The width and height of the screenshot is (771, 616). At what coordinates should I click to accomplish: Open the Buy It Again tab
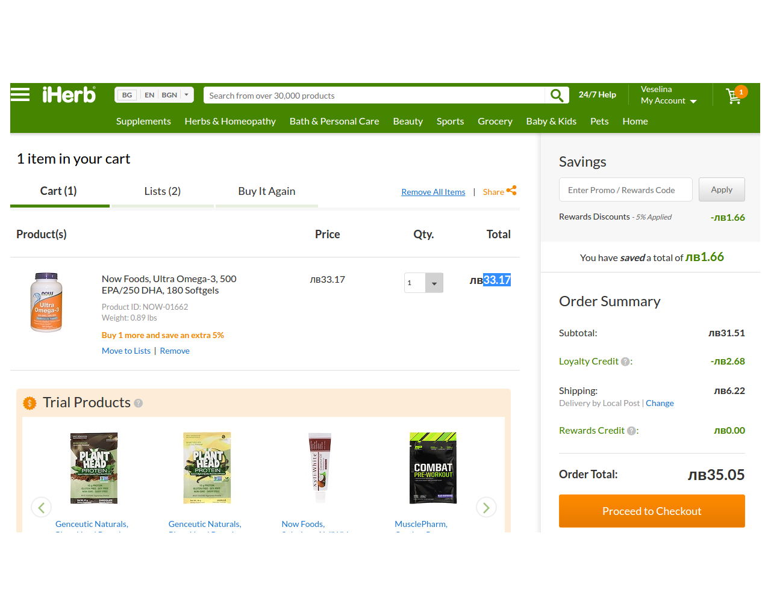point(266,191)
